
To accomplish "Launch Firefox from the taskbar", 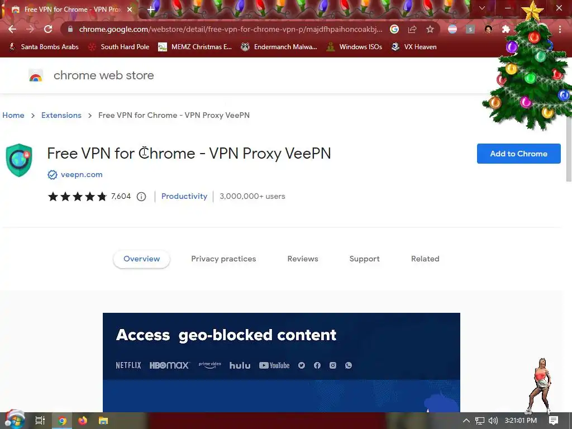I will pyautogui.click(x=83, y=421).
